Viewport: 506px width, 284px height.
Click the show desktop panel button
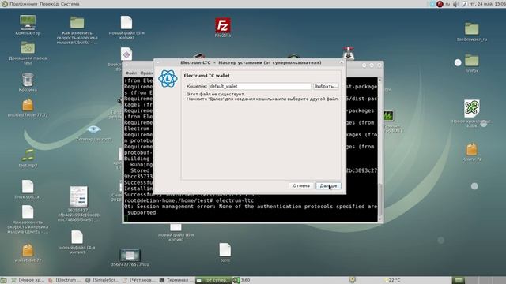point(3,280)
